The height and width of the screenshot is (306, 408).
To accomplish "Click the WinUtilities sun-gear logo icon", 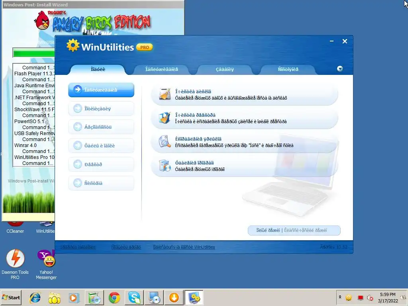I will click(73, 45).
